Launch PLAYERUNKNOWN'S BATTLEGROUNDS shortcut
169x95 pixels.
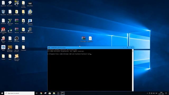(10, 49)
